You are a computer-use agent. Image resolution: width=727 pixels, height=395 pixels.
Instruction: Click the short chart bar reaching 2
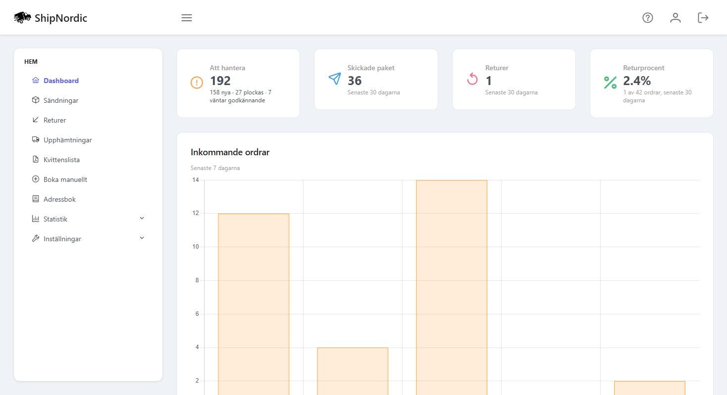(650, 388)
